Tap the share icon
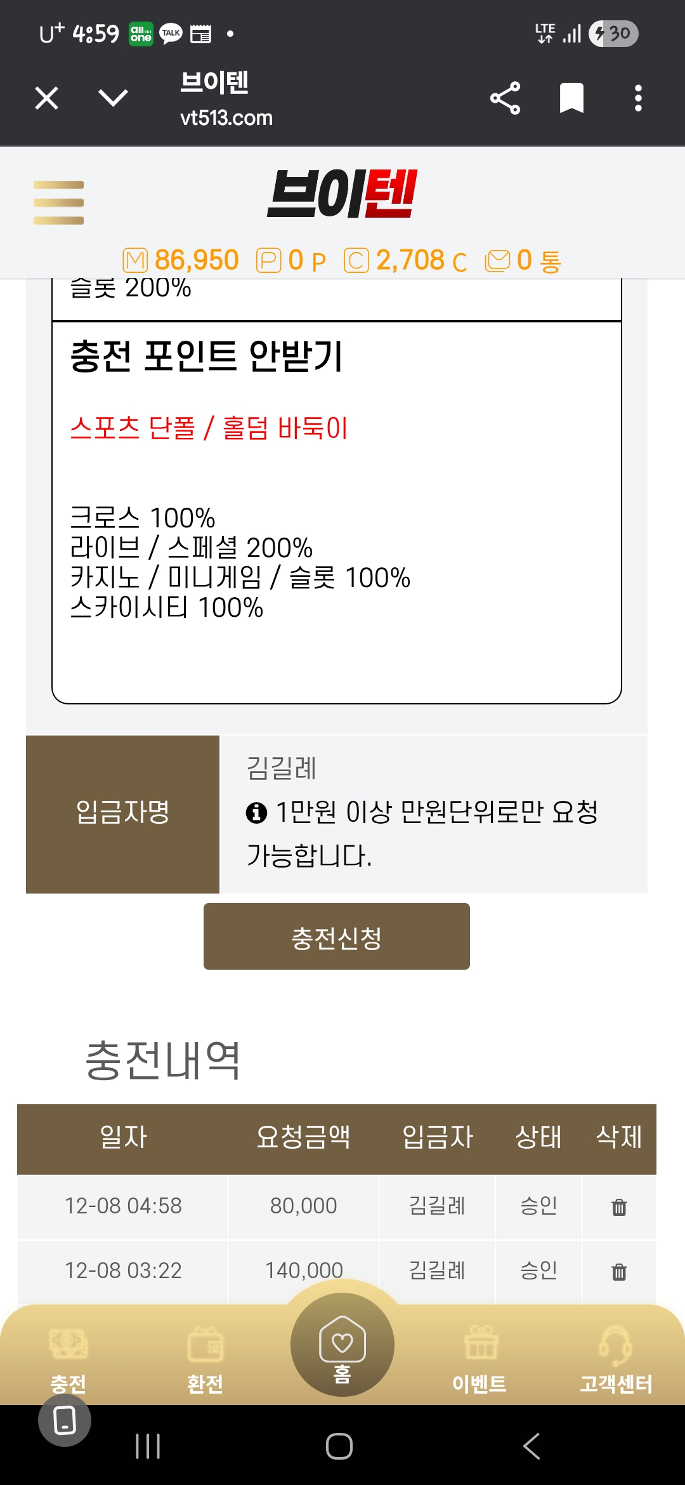 click(505, 98)
